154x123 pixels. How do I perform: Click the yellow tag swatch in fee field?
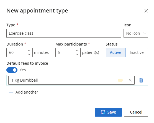(x=120, y=80)
